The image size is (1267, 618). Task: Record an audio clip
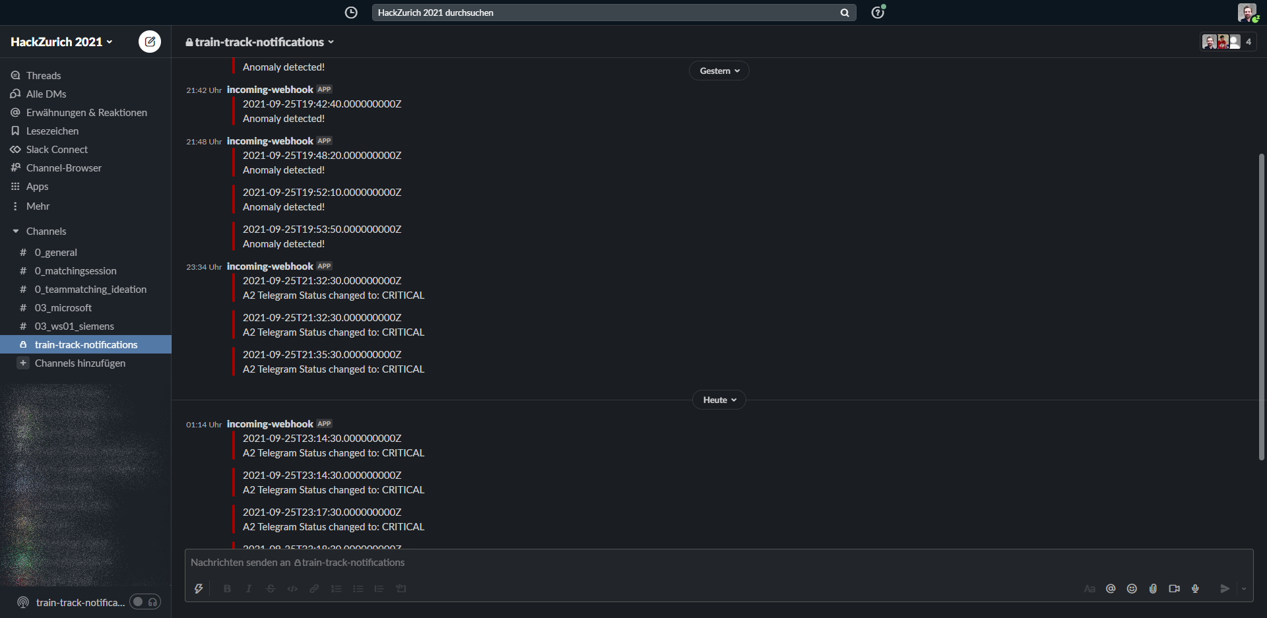click(1195, 588)
